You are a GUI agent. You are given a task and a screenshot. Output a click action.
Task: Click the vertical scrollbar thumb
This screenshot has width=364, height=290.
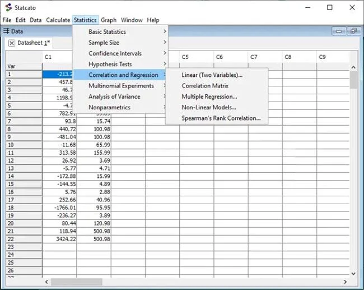point(353,80)
